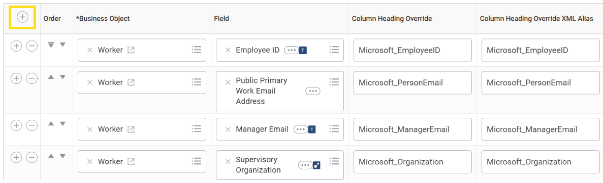Edit the Microsoft_PersonEmail XML alias field
This screenshot has height=183, width=603.
[x=541, y=82]
